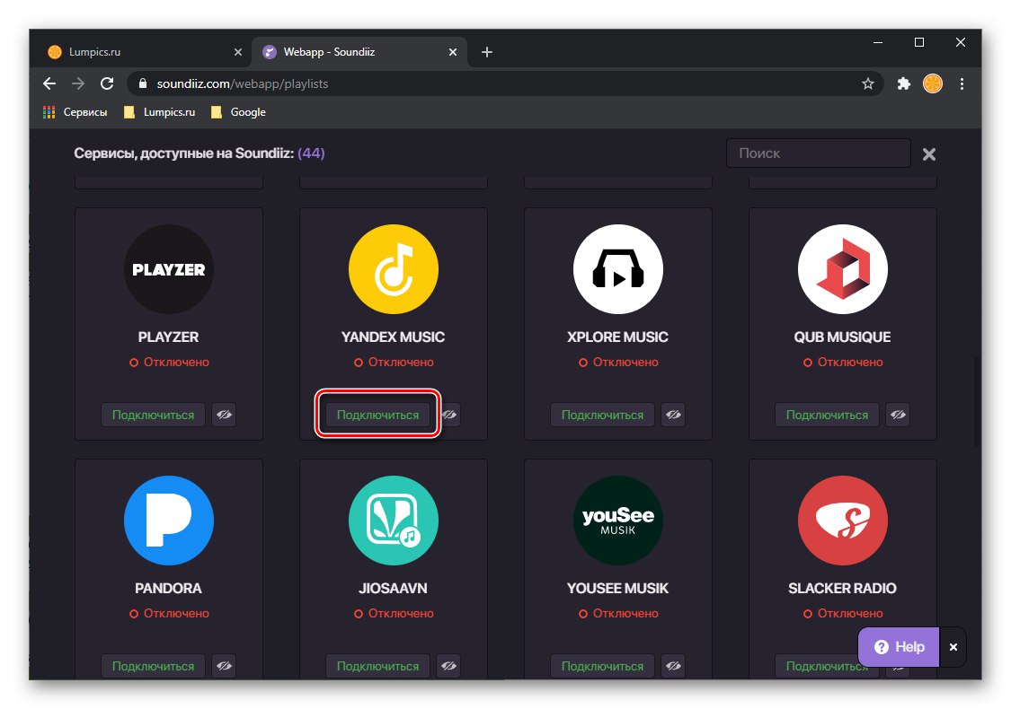Screen dimensions: 1011x709
Task: Toggle the eye icon for Qub Musique
Action: (898, 415)
